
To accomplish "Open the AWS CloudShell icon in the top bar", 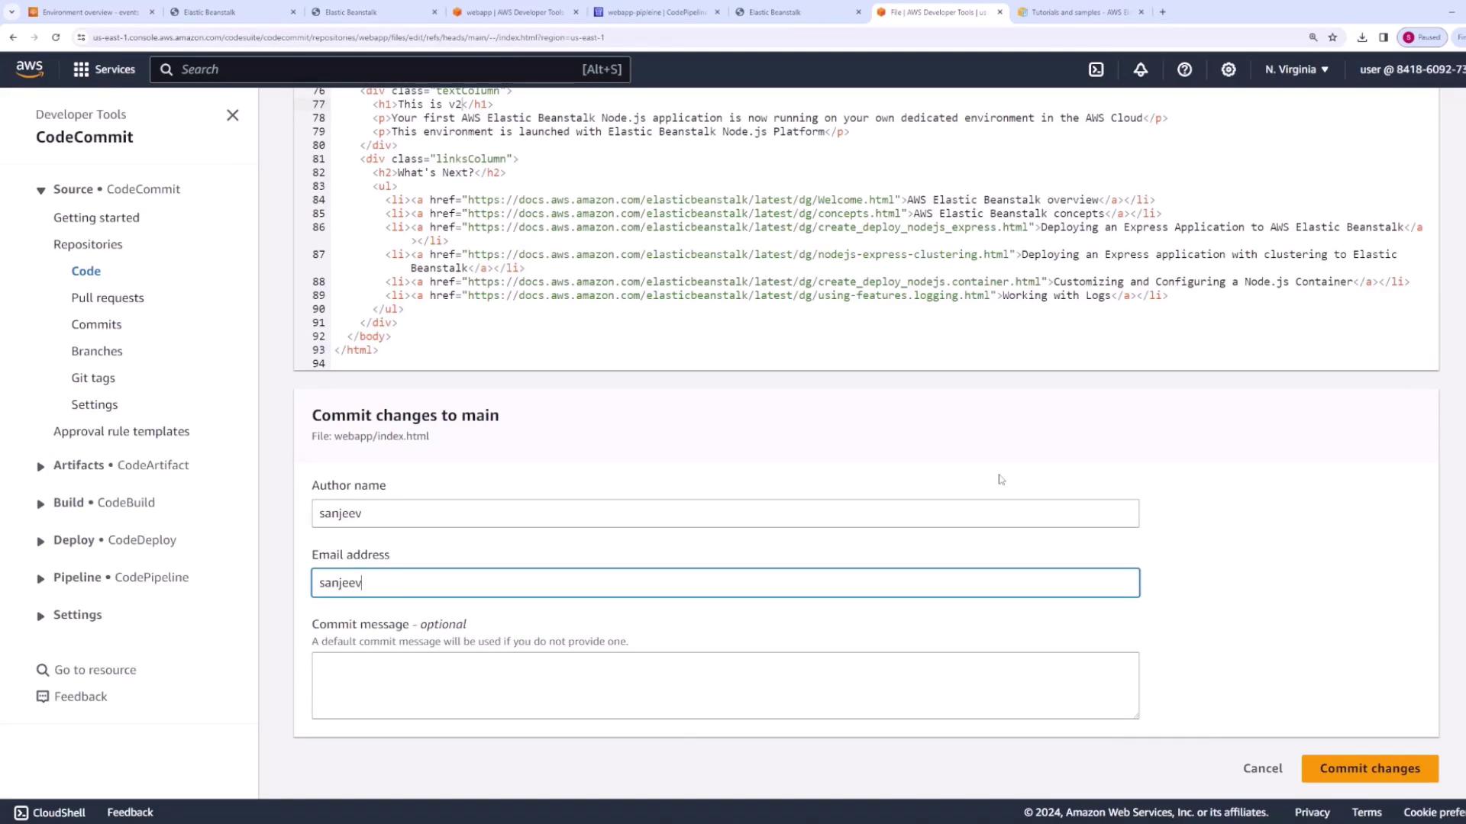I will [x=1096, y=69].
